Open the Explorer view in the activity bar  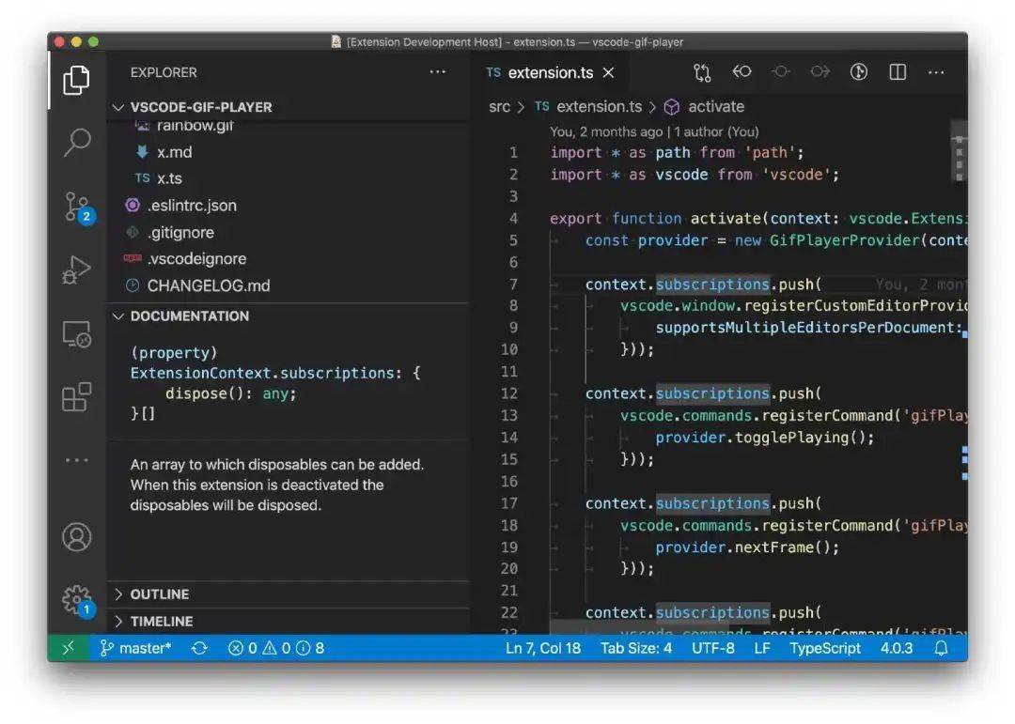pos(76,80)
